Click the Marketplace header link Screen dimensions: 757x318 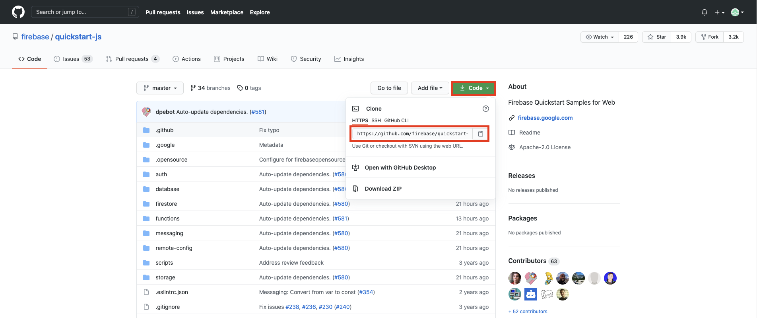(x=227, y=12)
